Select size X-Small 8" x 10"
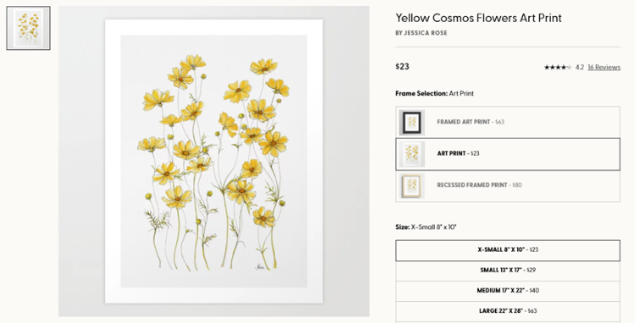Screen dimensions: 639x329 coord(508,250)
